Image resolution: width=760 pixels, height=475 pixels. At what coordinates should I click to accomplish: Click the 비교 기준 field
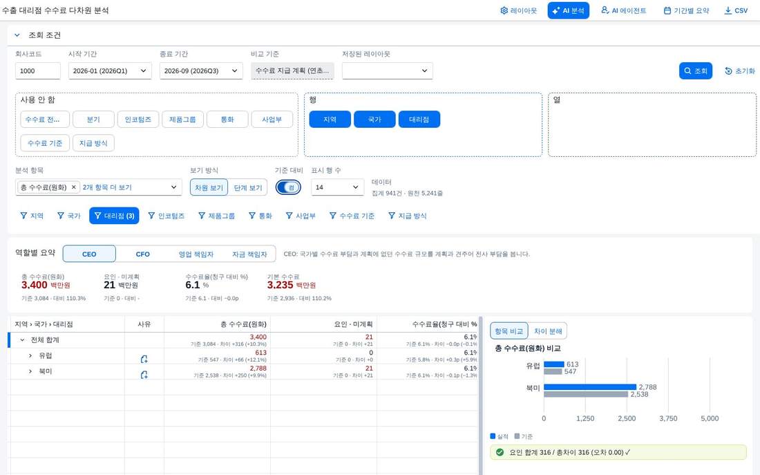point(292,71)
